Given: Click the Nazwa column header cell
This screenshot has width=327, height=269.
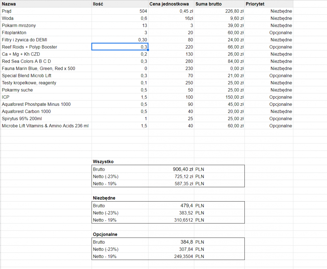Looking at the screenshot, I should click(46, 4).
